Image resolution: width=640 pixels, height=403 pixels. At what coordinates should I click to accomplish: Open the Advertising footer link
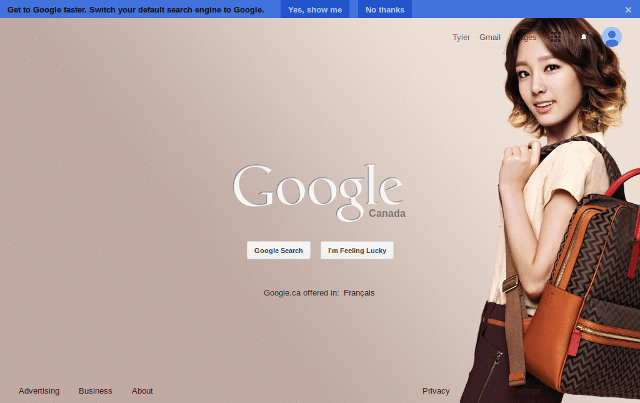coord(39,391)
